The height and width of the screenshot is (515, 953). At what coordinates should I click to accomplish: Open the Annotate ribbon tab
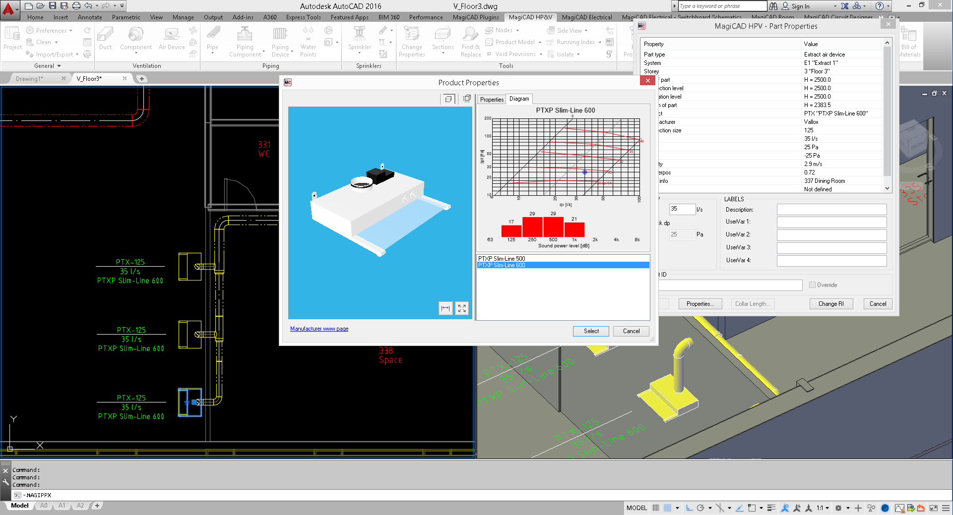click(90, 17)
